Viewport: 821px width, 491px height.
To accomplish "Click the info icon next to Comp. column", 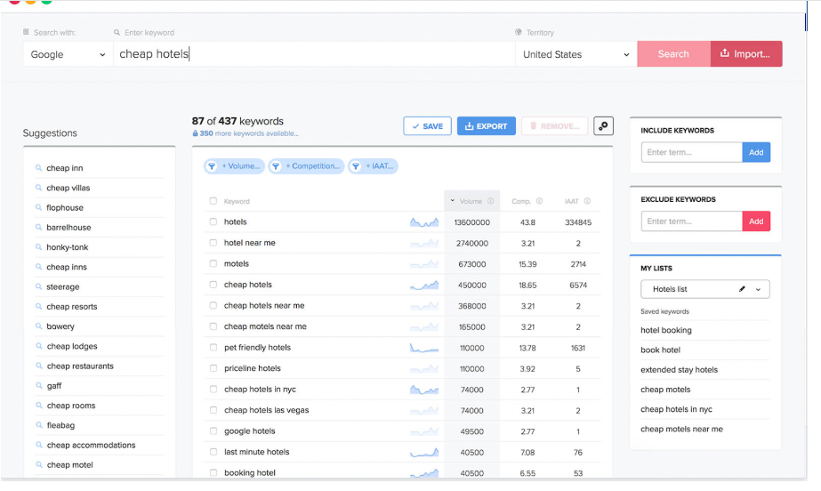I will (540, 201).
